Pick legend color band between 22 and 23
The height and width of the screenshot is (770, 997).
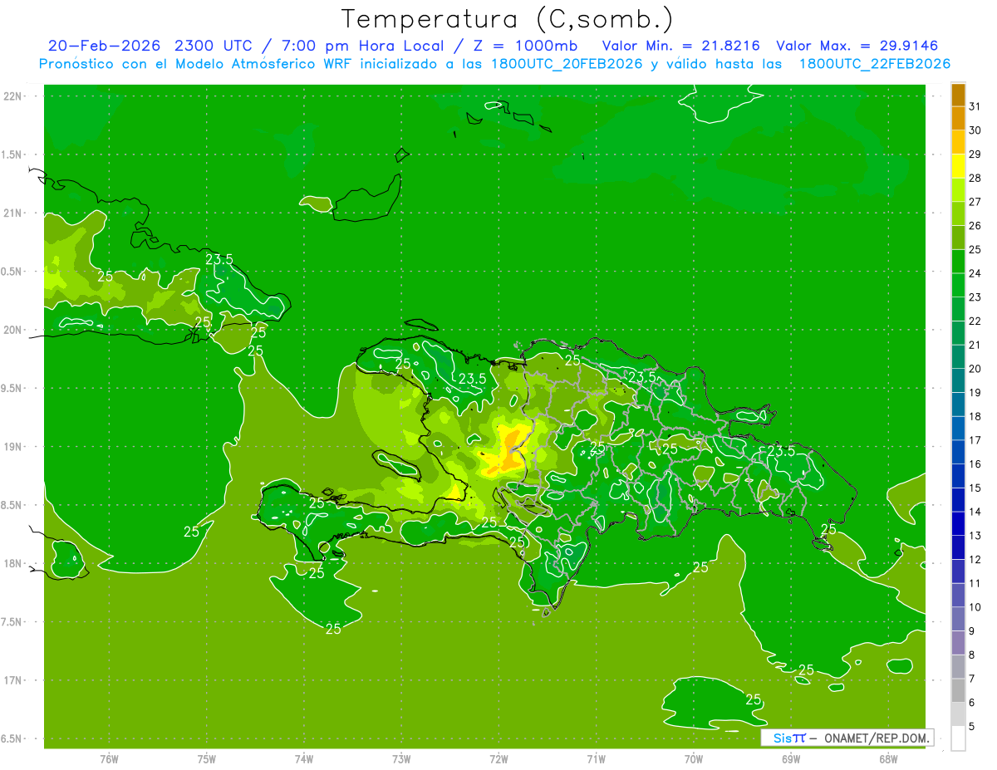[958, 309]
